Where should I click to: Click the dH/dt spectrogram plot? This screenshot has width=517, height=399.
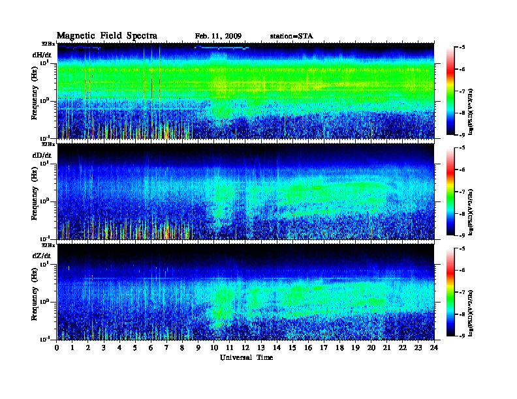tap(245, 91)
